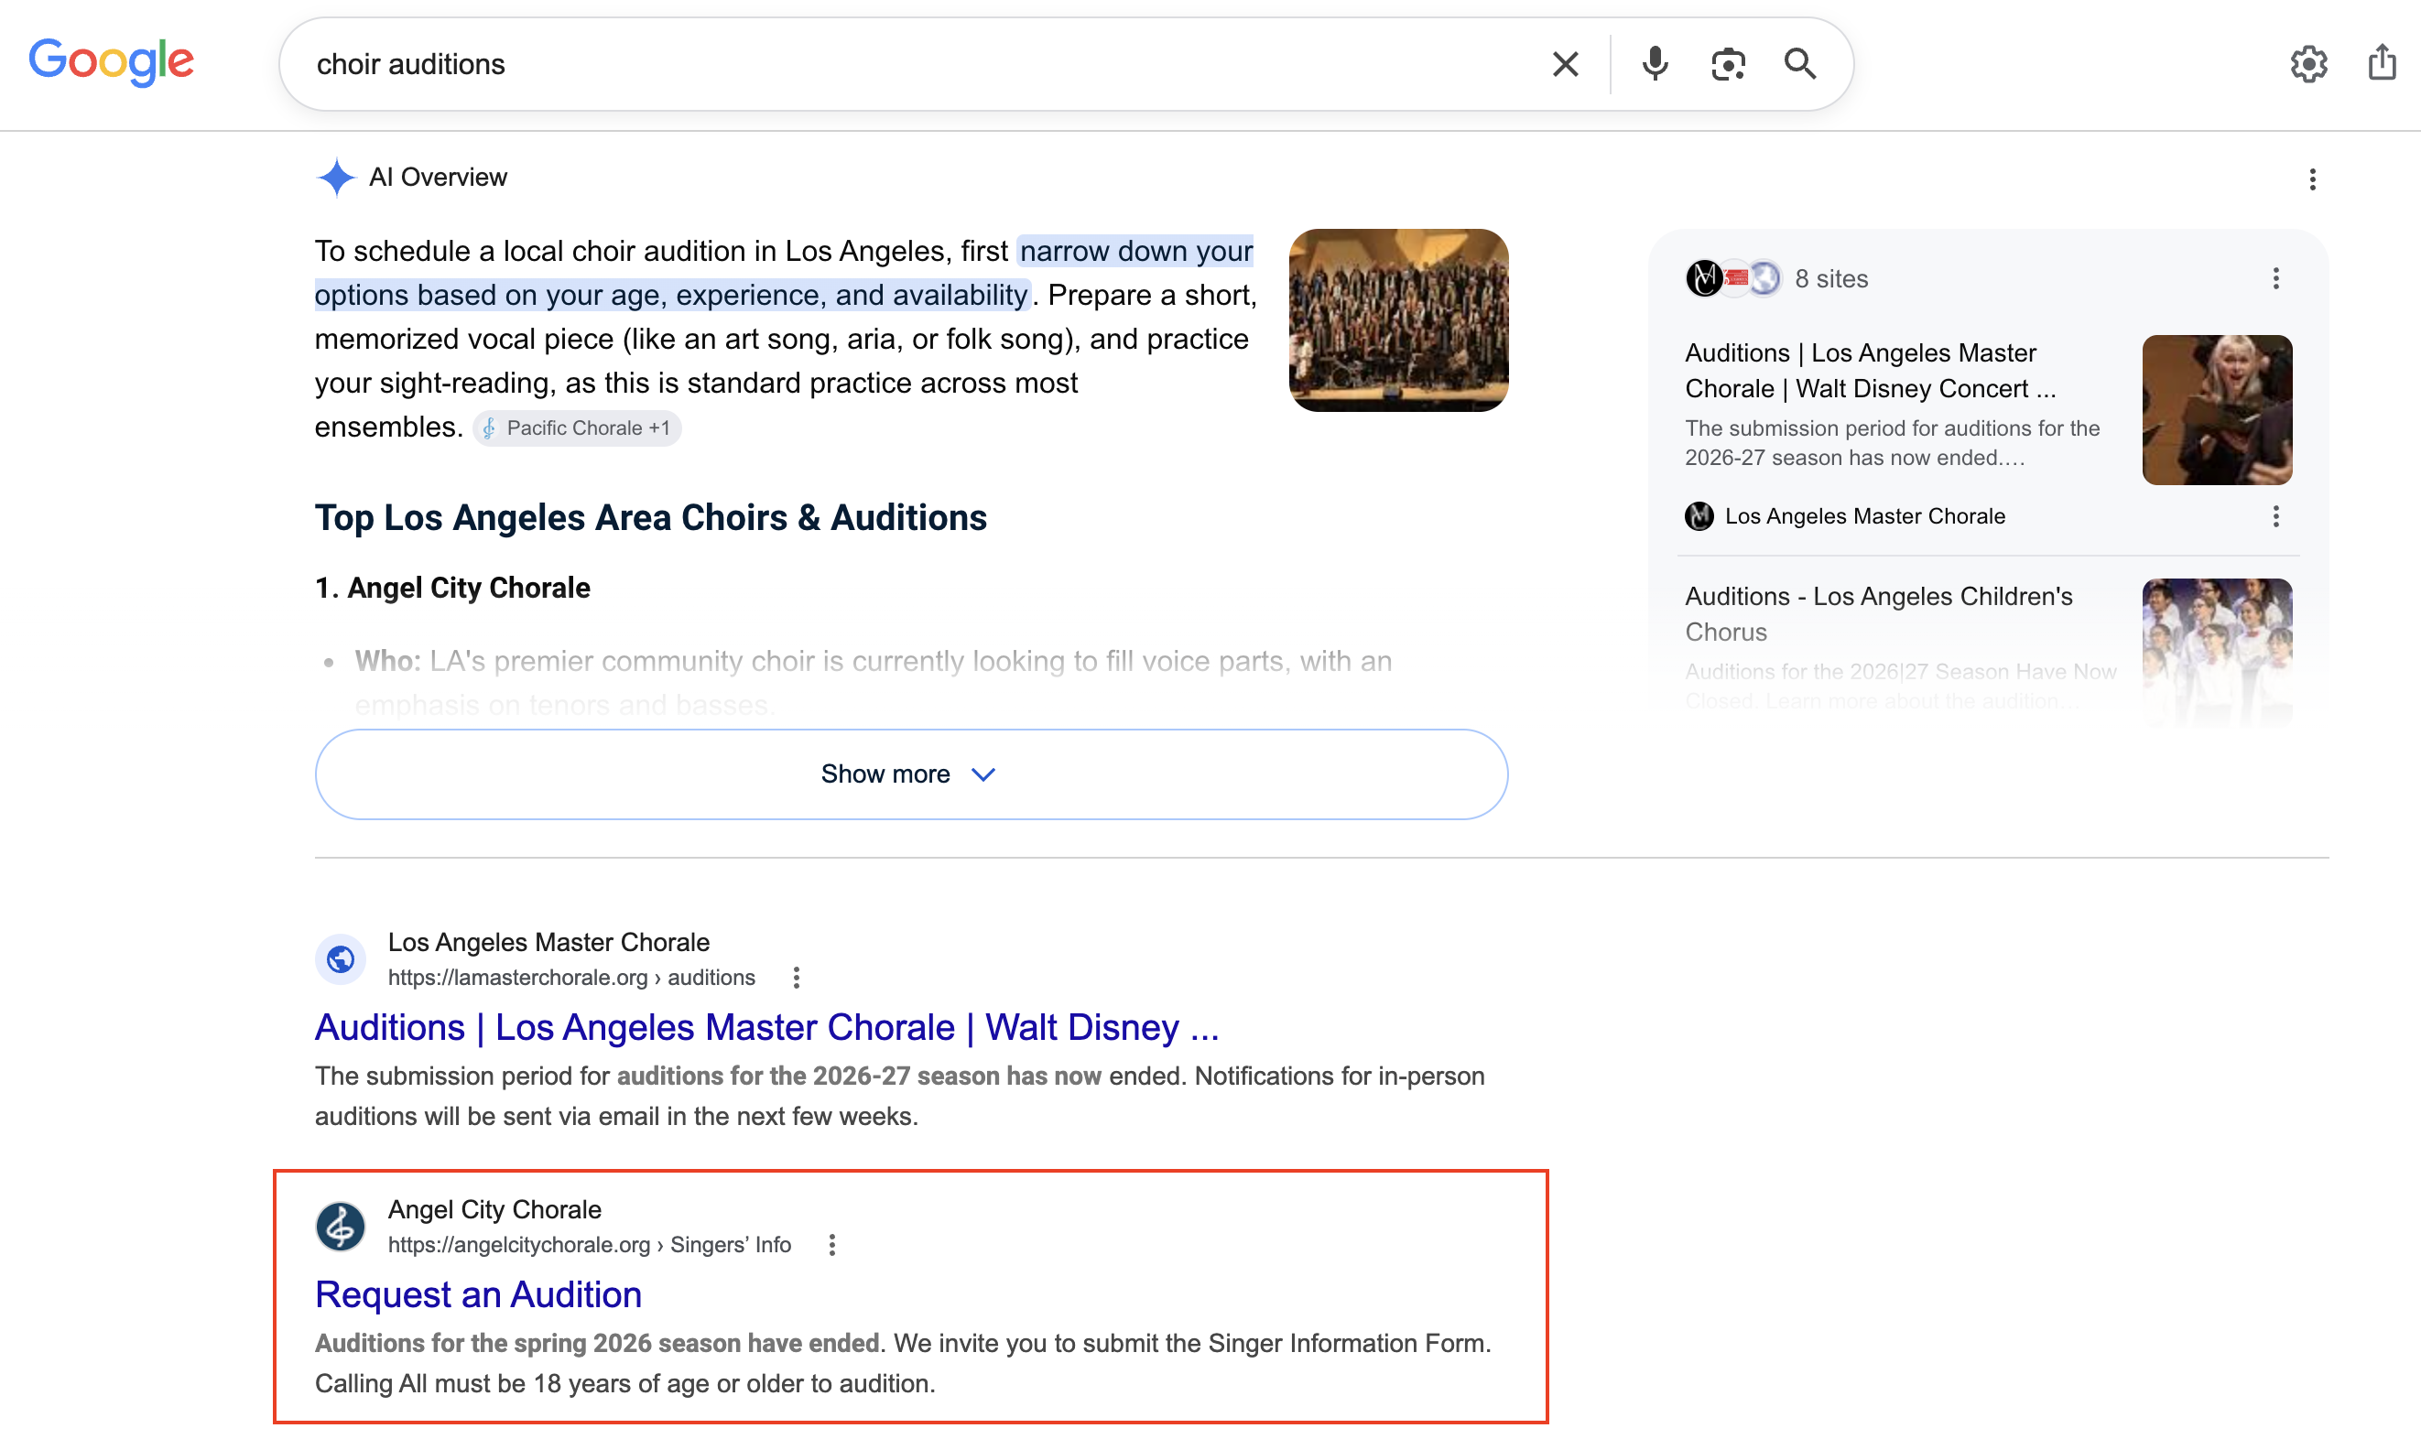Open AI Overview three-dot menu
Viewport: 2421px width, 1439px height.
pyautogui.click(x=2312, y=179)
